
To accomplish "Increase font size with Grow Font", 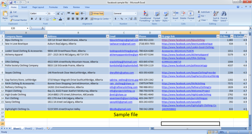I will click(x=58, y=13).
